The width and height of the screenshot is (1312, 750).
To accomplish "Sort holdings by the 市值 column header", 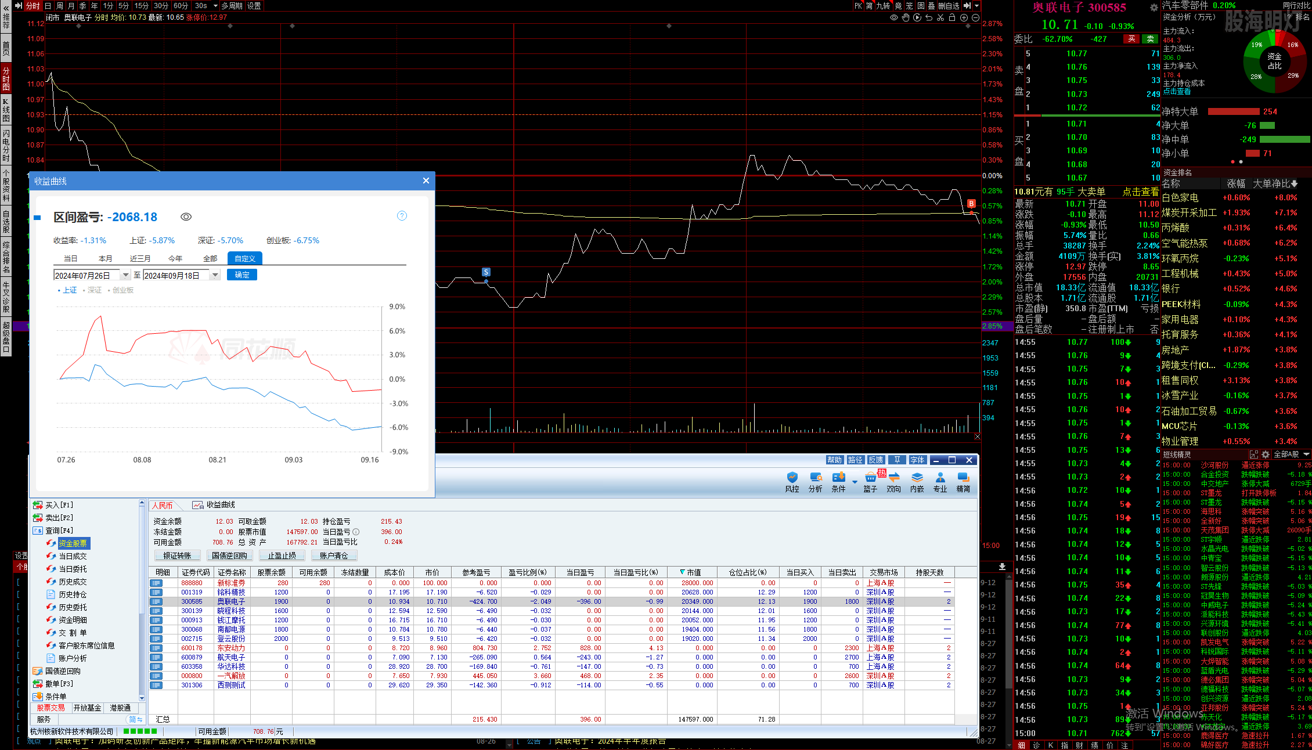I will coord(691,572).
